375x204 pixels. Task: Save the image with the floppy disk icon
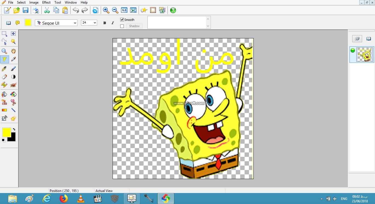coord(26,10)
